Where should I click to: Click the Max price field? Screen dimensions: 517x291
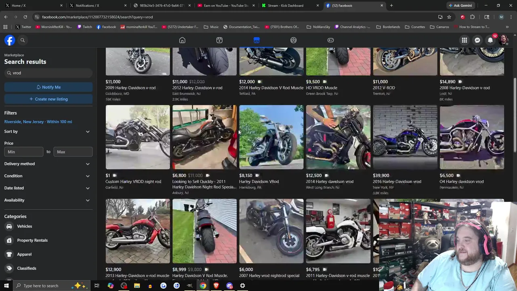(73, 152)
